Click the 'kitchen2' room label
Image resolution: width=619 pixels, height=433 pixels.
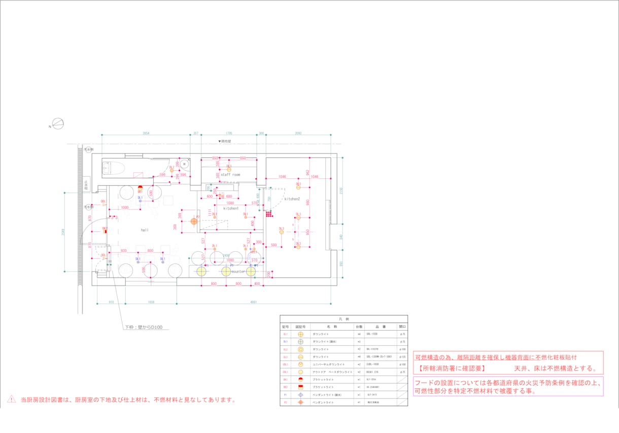coord(292,199)
